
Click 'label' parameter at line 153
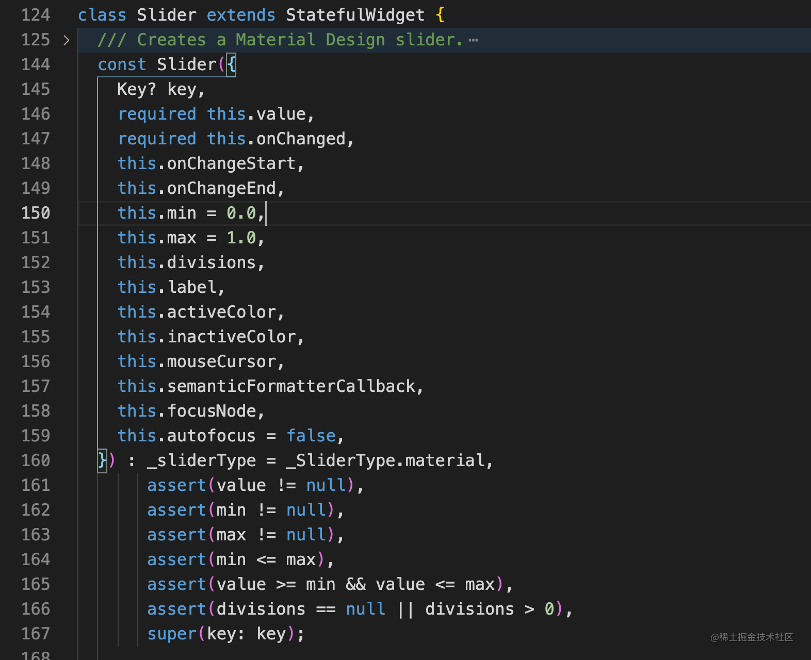(x=191, y=287)
